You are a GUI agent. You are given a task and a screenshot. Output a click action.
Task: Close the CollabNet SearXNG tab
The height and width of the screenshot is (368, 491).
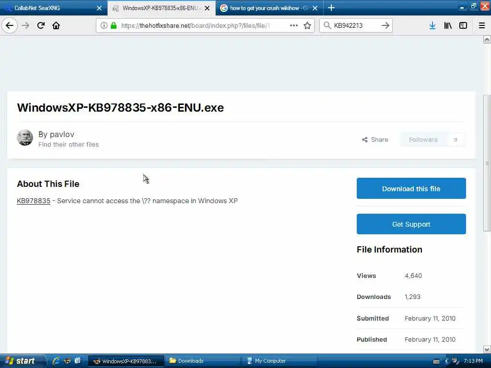point(99,8)
